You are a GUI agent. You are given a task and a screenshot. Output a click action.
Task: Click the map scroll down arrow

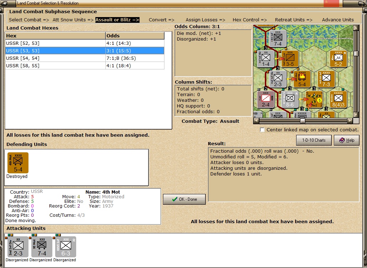pyautogui.click(x=356, y=115)
